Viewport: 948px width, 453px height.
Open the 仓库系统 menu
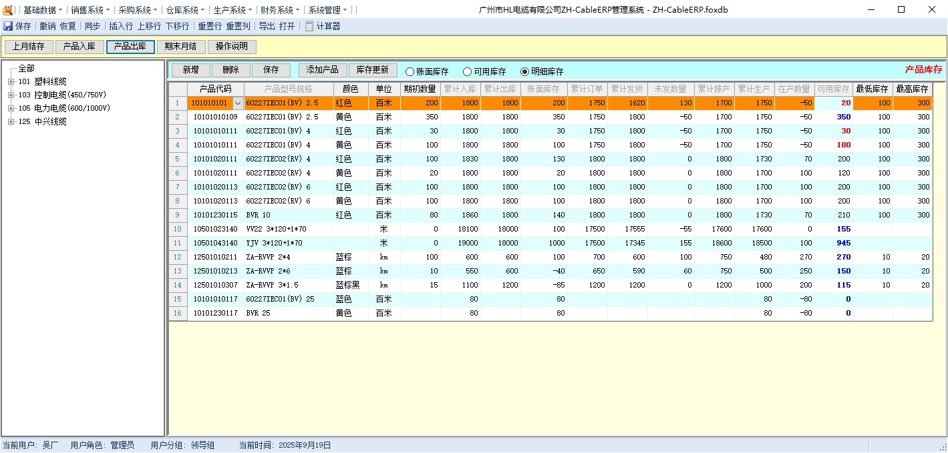tap(182, 9)
